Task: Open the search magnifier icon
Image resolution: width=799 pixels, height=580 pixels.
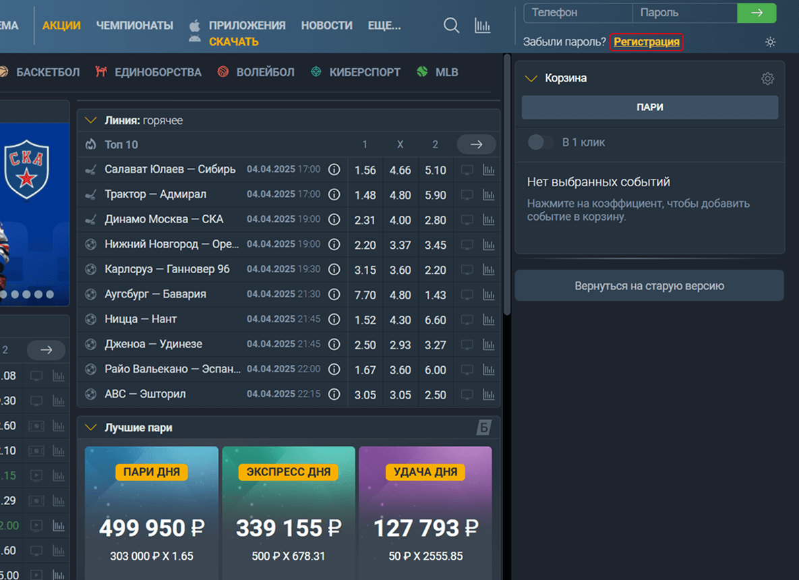Action: tap(451, 26)
